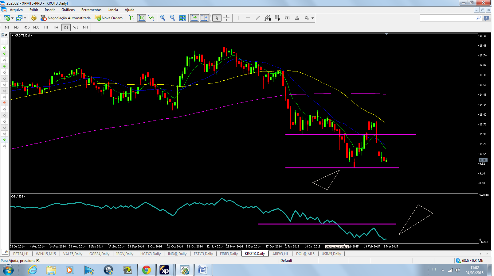Switch to IBOV,Daily chart tab

click(x=125, y=254)
